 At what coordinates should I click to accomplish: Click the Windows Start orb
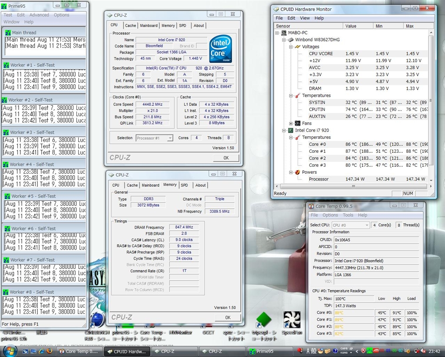tap(10, 351)
